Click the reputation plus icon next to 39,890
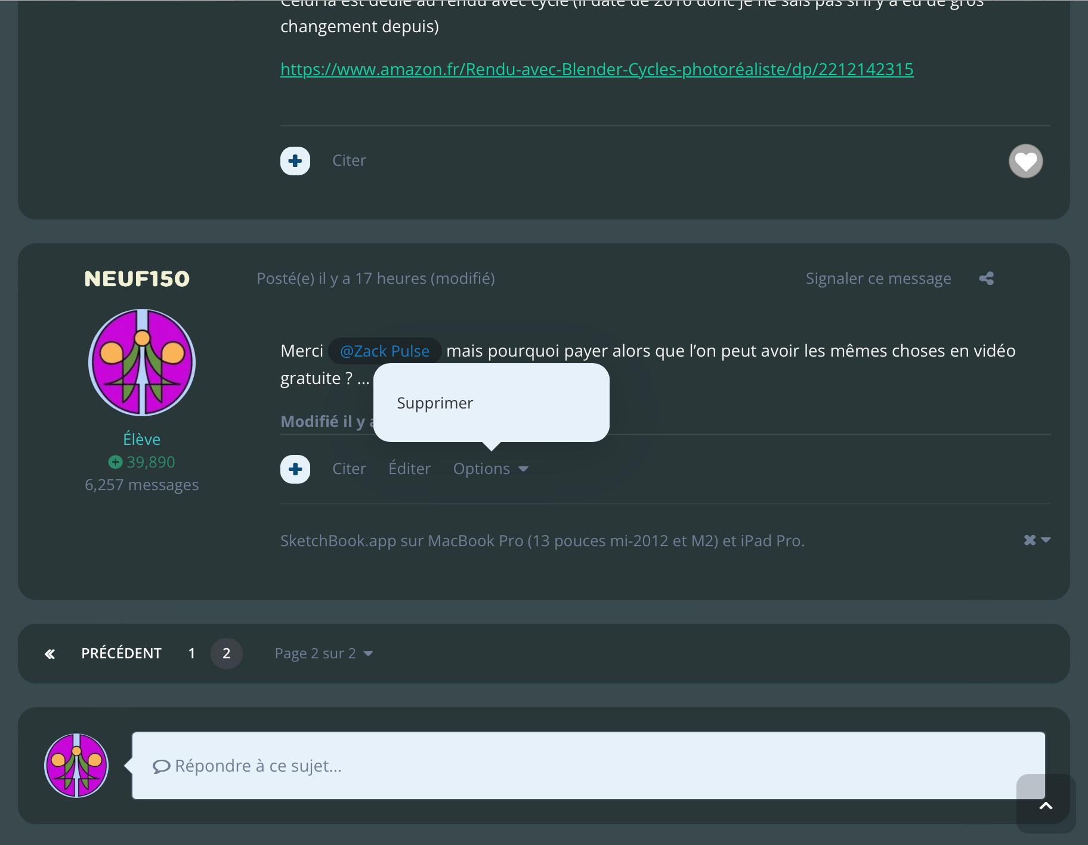This screenshot has height=845, width=1088. 115,462
